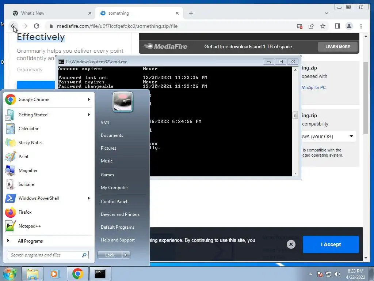Expand Google Chrome jump list arrow
This screenshot has height=281, width=374.
pyautogui.click(x=89, y=100)
